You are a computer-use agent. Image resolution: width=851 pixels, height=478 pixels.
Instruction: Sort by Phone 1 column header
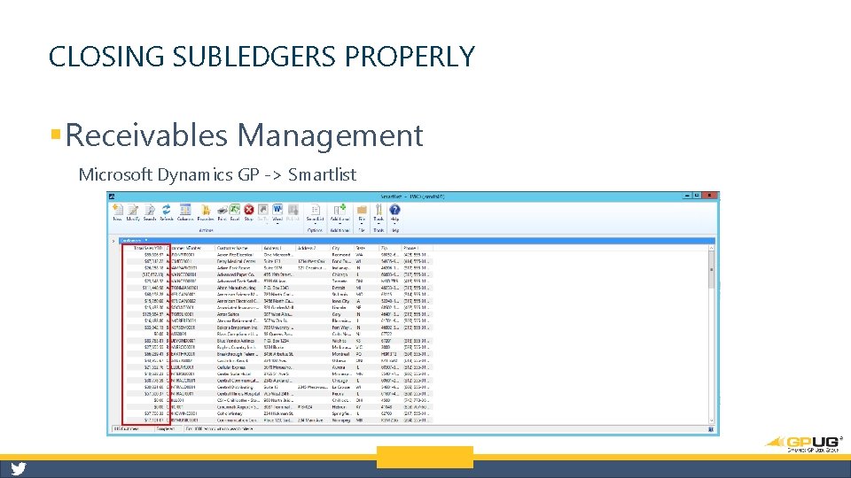click(418, 248)
